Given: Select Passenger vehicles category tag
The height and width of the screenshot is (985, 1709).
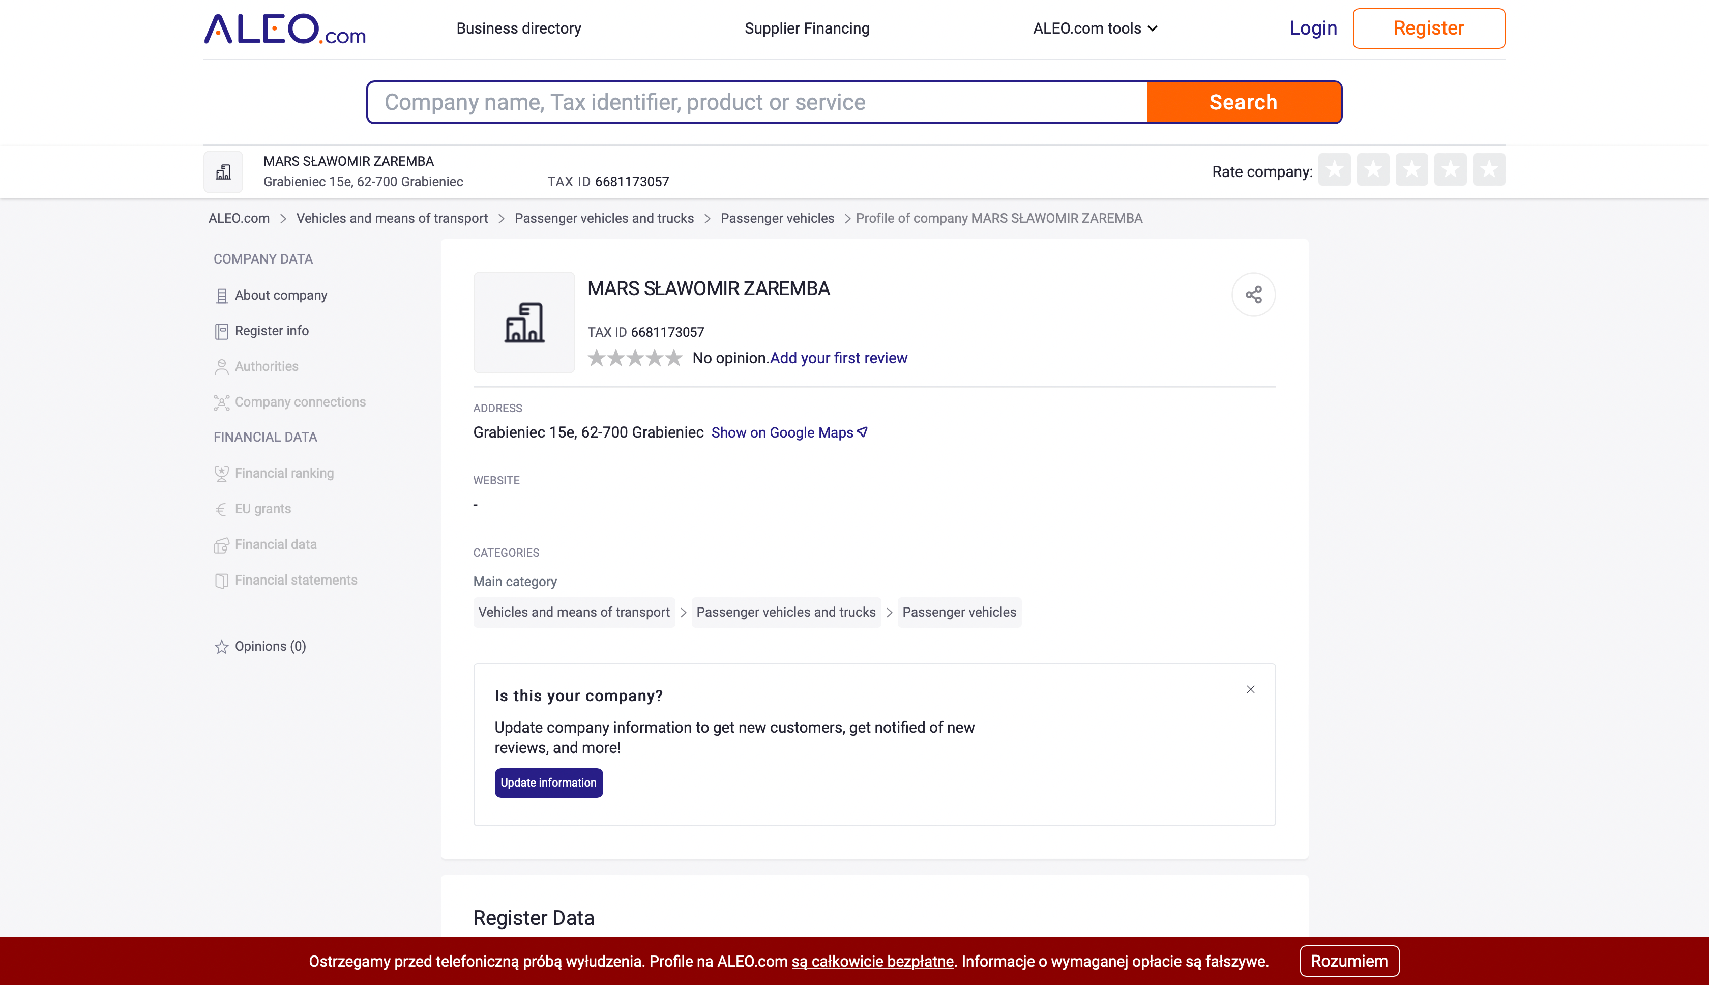Looking at the screenshot, I should [959, 613].
